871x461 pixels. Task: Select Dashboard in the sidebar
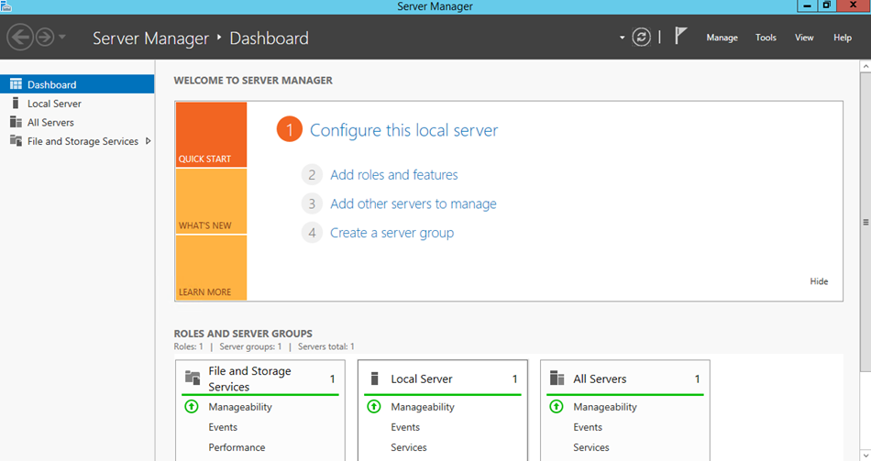pyautogui.click(x=77, y=84)
